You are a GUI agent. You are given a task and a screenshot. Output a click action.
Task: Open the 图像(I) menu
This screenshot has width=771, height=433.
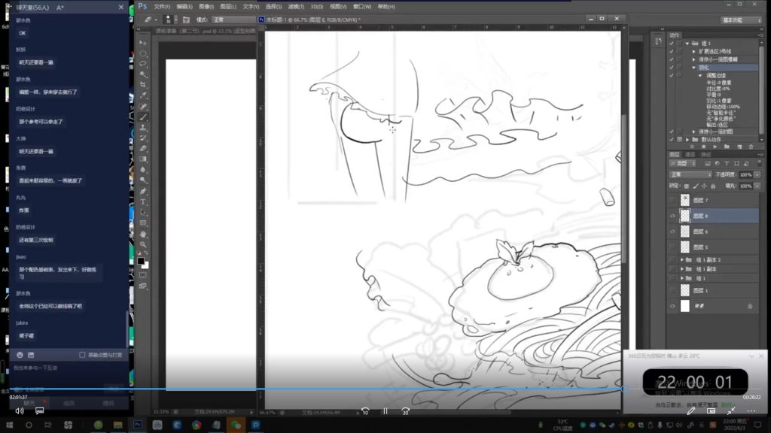[x=206, y=6]
